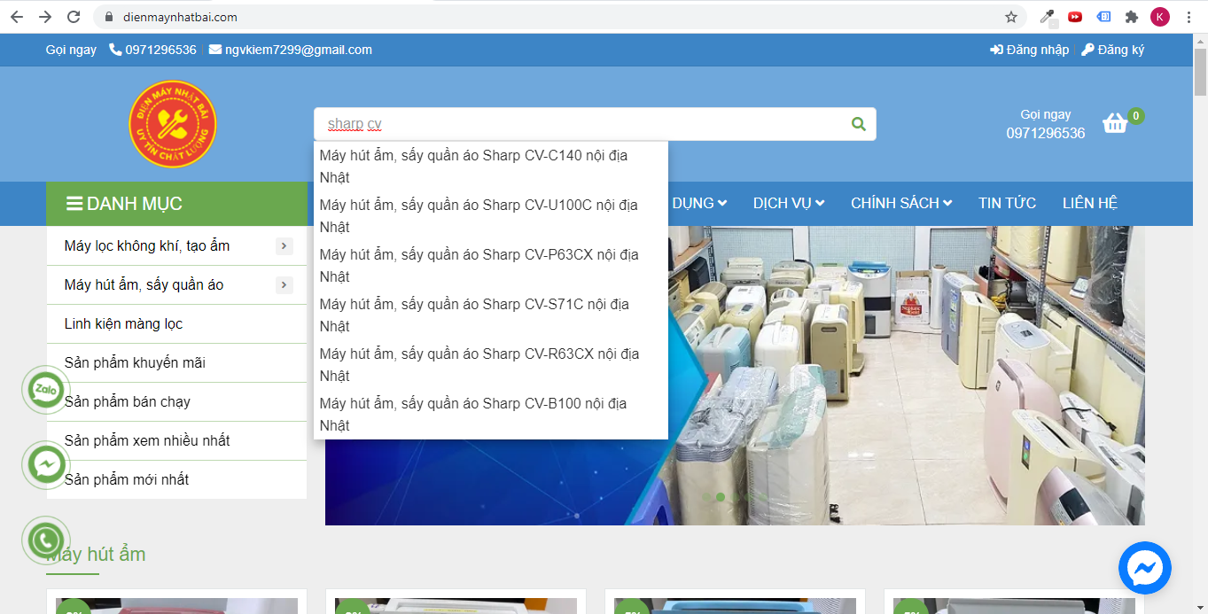Expand Máy hút ẩm, sấy quần áo submenu
1208x614 pixels.
[x=284, y=285]
